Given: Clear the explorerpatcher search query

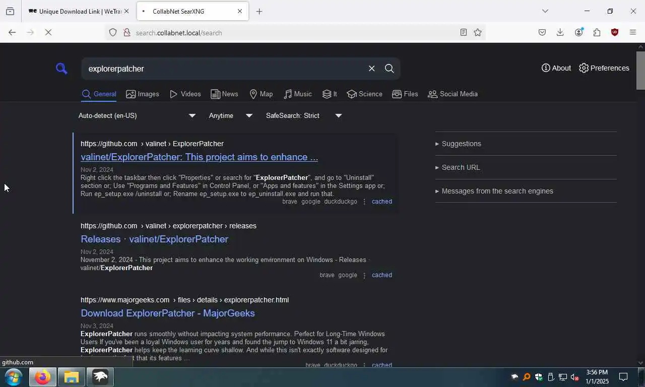Looking at the screenshot, I should coord(371,69).
